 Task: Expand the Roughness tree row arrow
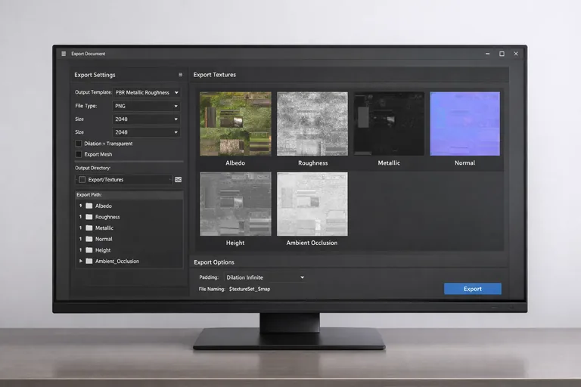click(80, 217)
